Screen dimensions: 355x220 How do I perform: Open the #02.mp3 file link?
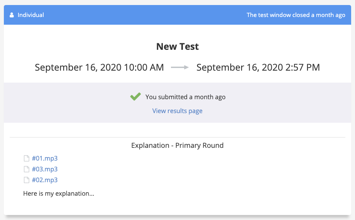tap(45, 180)
